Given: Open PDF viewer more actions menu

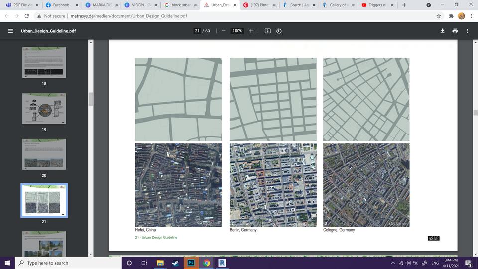Looking at the screenshot, I should [467, 31].
